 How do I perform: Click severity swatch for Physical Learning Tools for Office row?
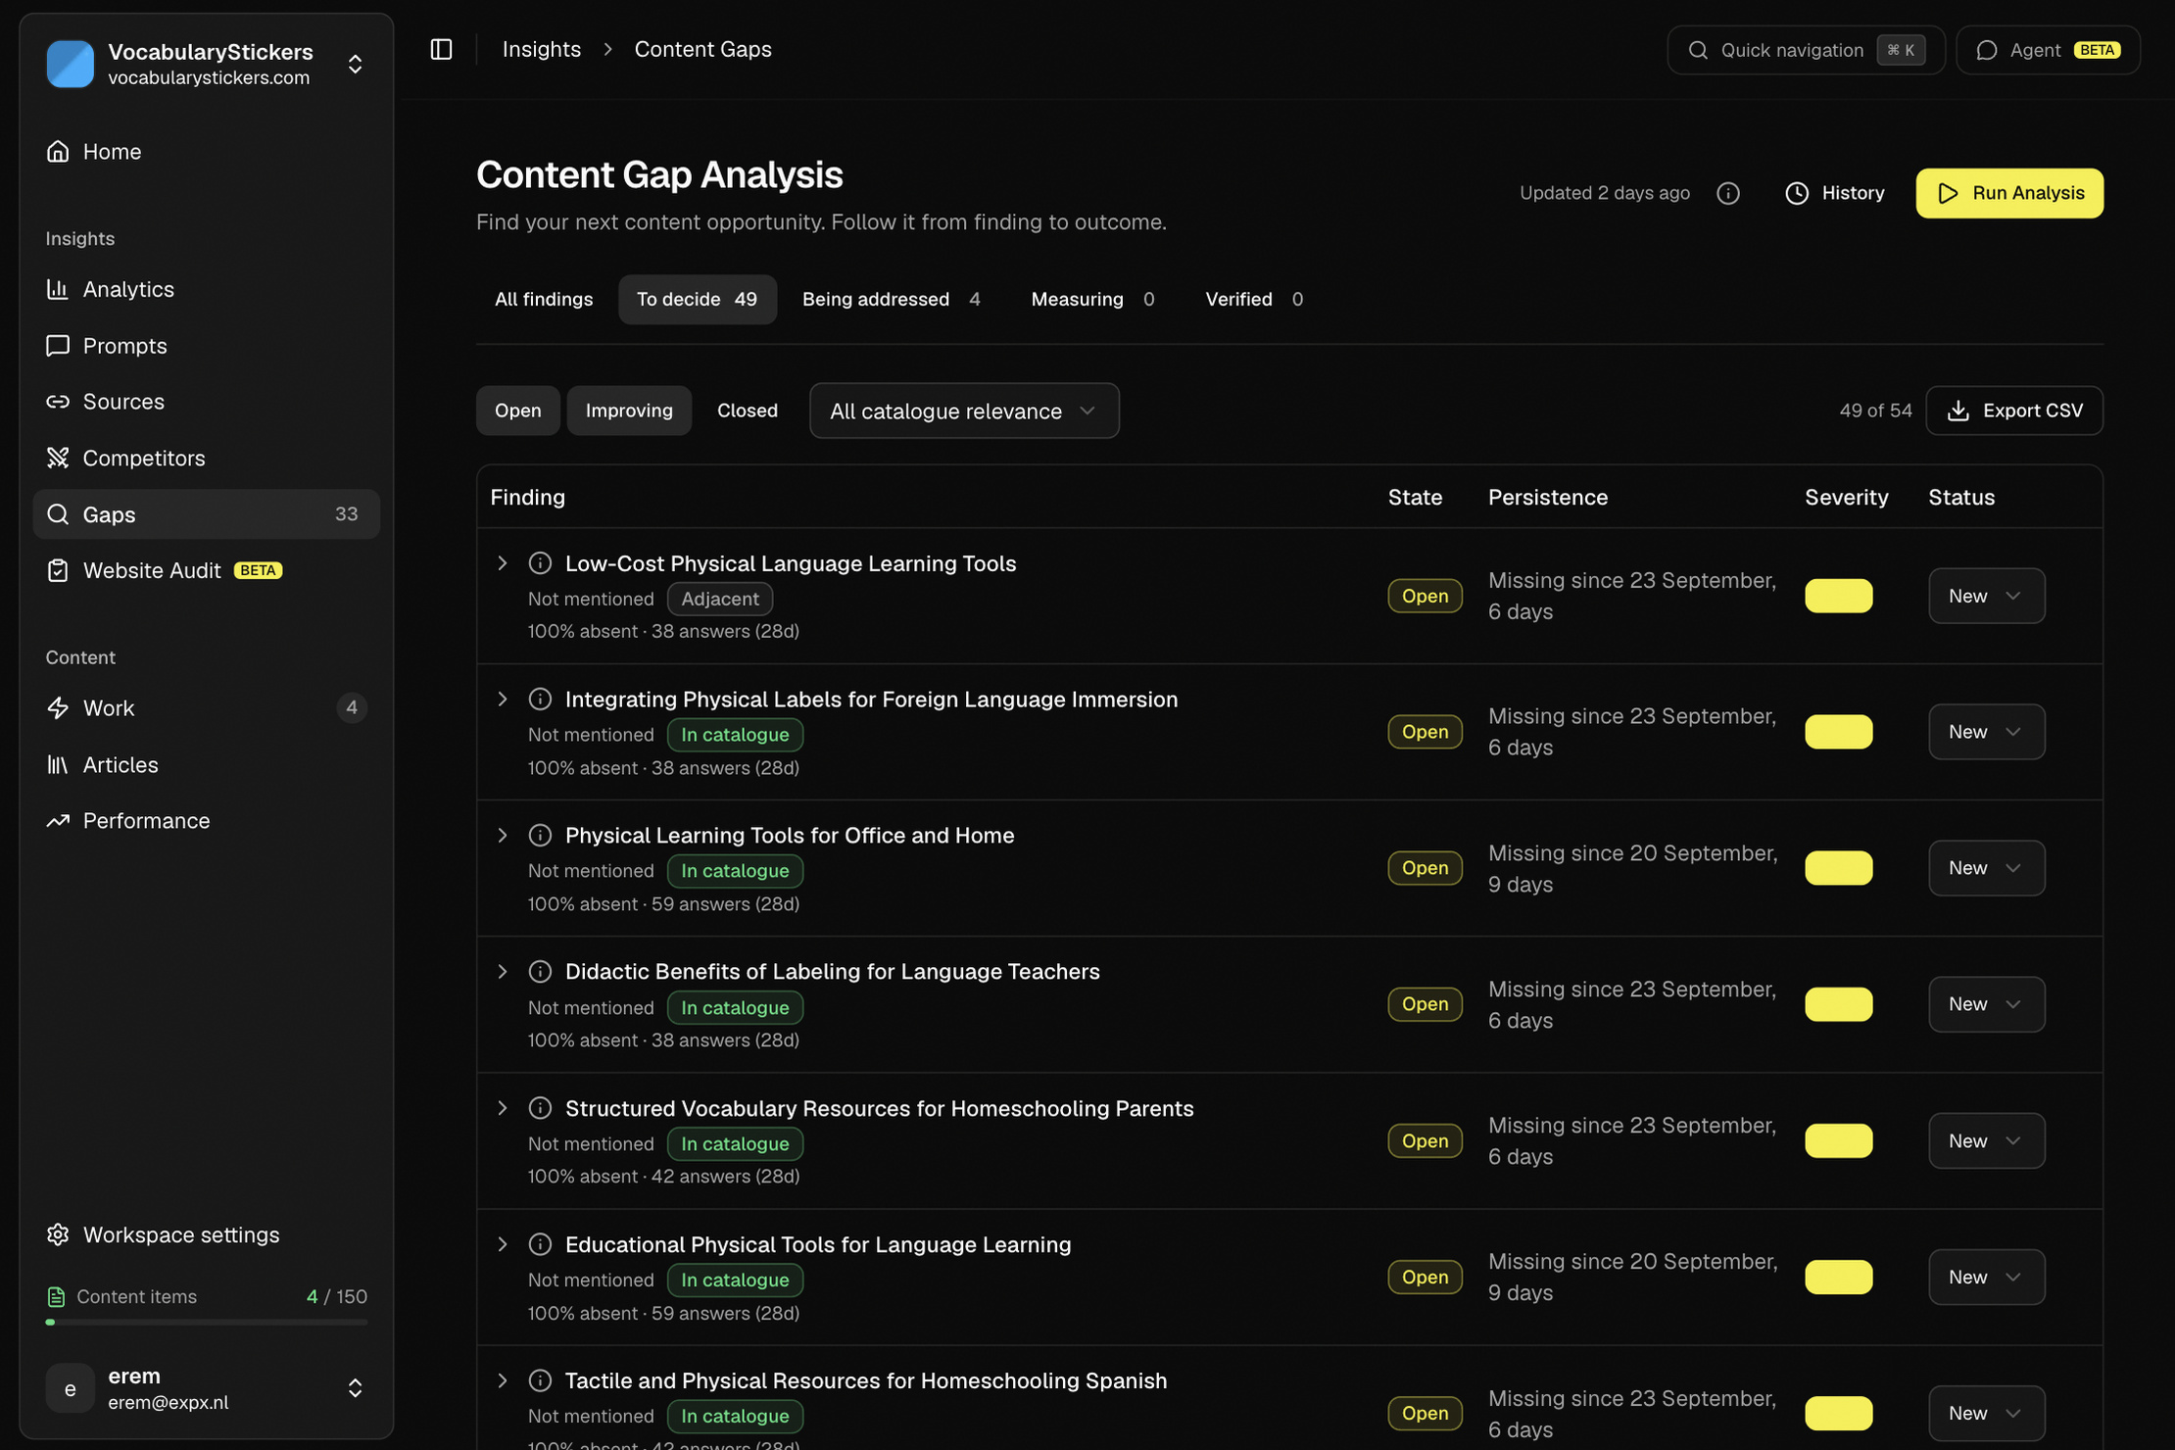(1839, 868)
